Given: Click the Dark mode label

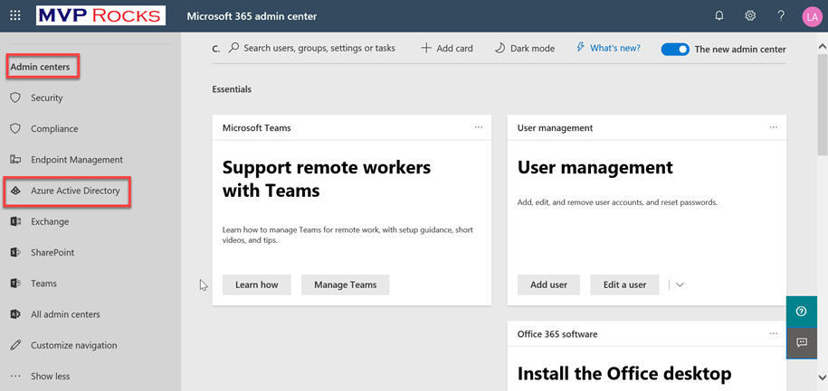Looking at the screenshot, I should (532, 49).
